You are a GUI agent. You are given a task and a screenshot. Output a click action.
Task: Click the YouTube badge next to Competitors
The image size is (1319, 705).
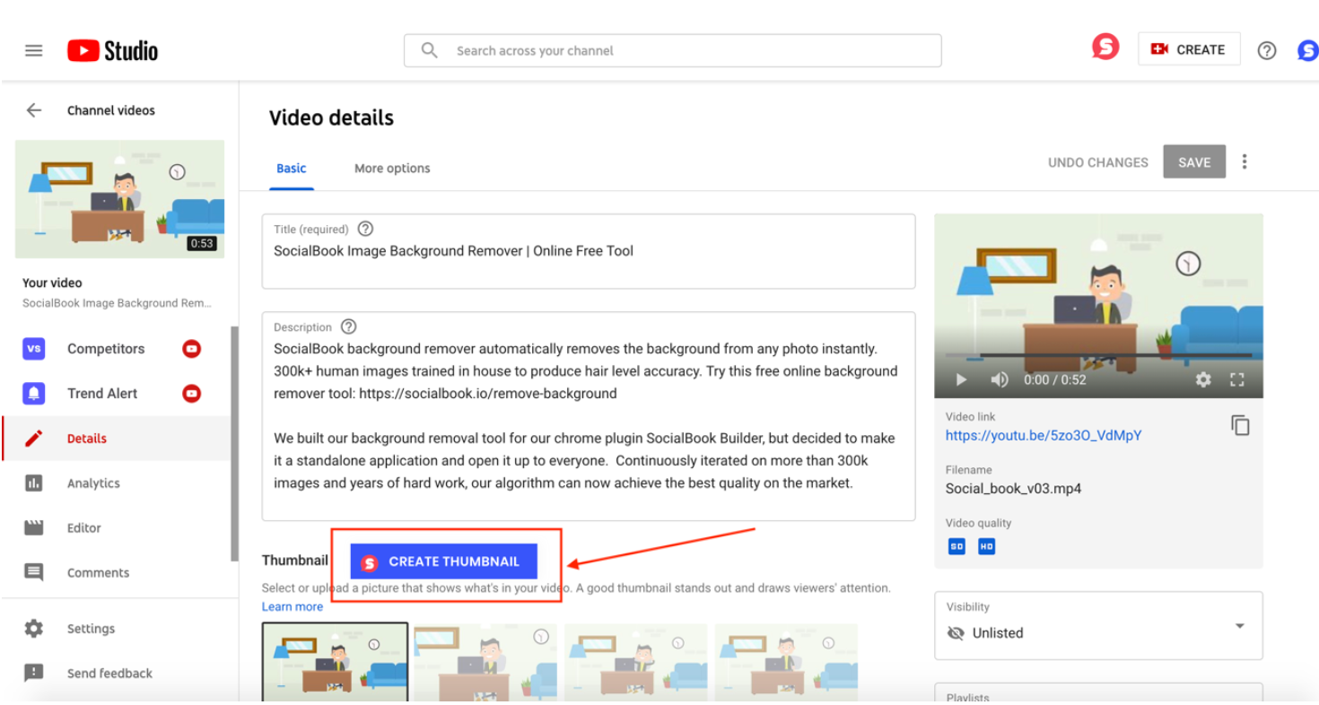(x=191, y=348)
